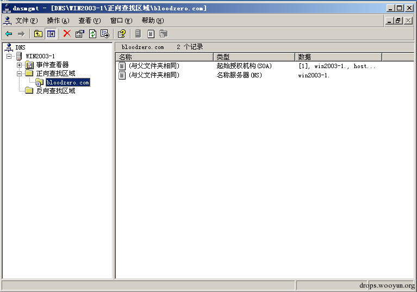Select the DNS root tree label
The width and height of the screenshot is (417, 292).
[20, 47]
